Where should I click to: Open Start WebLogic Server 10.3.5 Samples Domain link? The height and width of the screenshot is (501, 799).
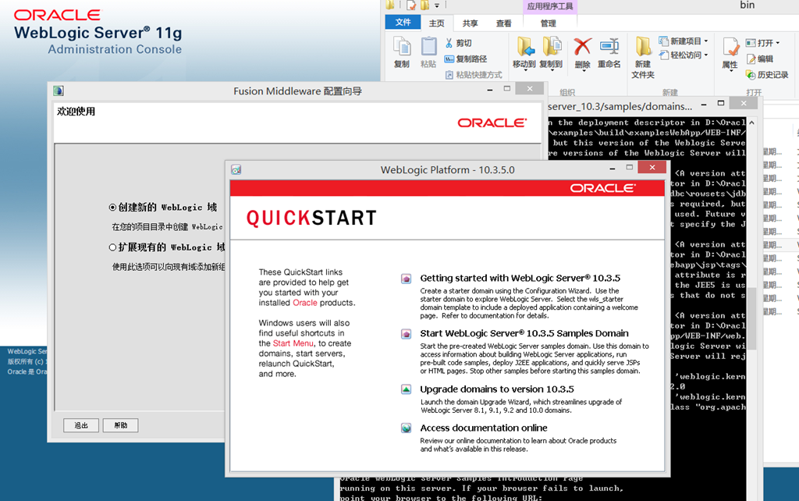pyautogui.click(x=524, y=333)
